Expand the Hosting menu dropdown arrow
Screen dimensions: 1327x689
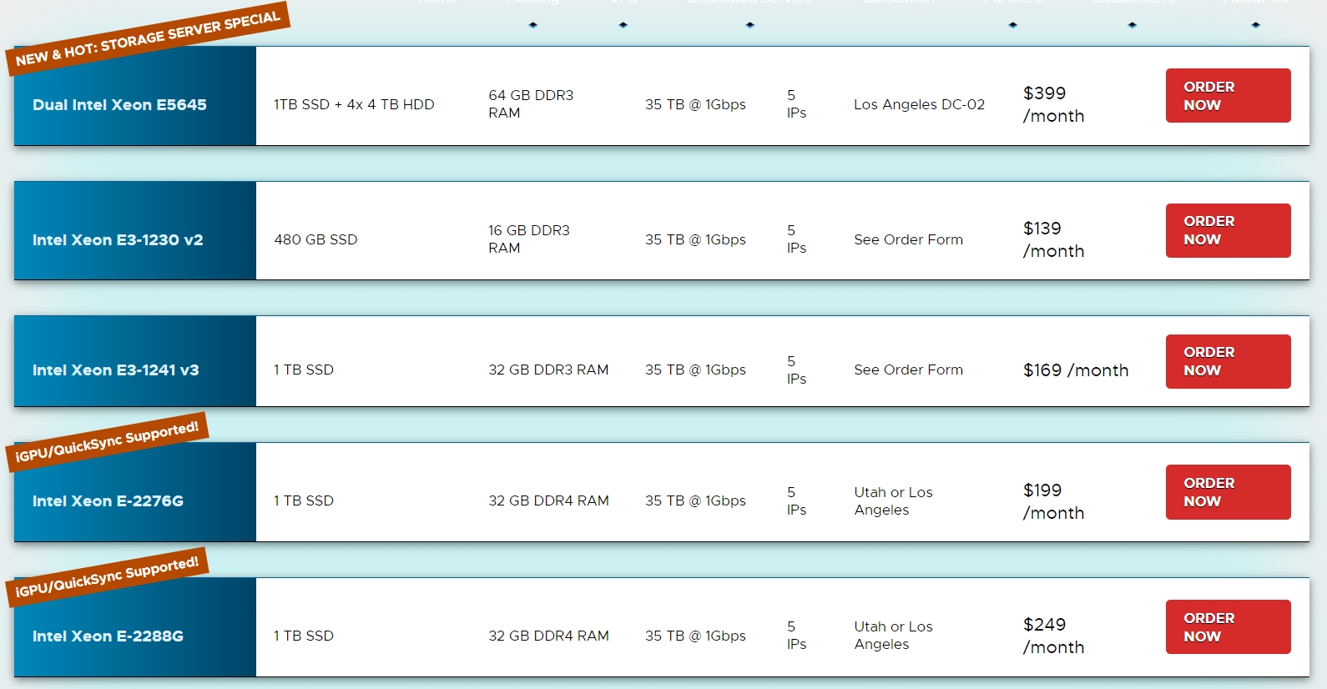pos(533,25)
